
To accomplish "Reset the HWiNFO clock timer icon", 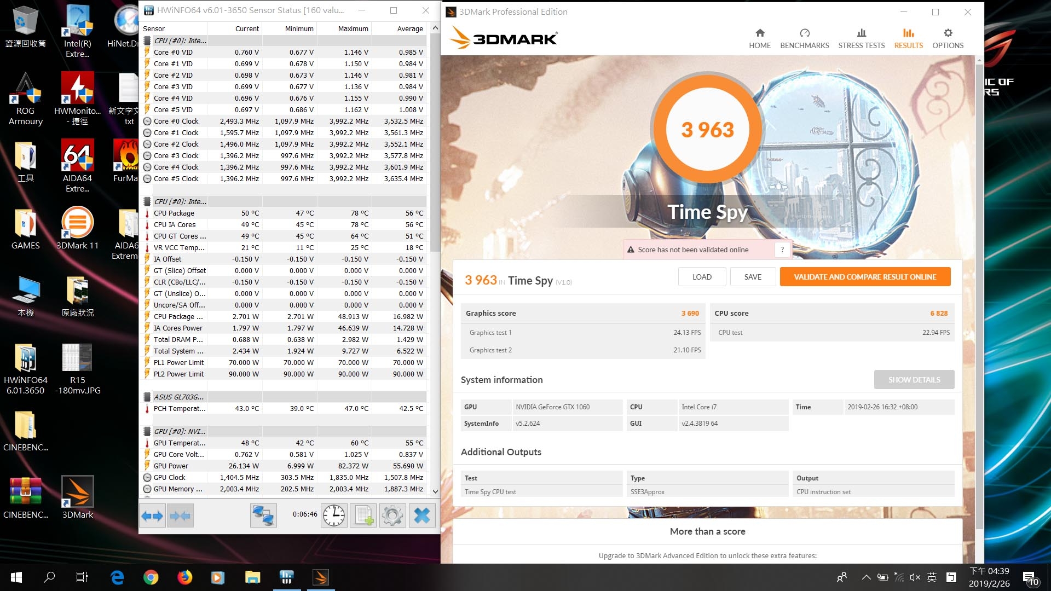I will [334, 515].
